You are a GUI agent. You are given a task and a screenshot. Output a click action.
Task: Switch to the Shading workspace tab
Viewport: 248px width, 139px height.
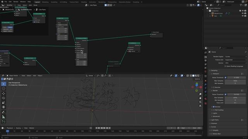click(x=84, y=2)
